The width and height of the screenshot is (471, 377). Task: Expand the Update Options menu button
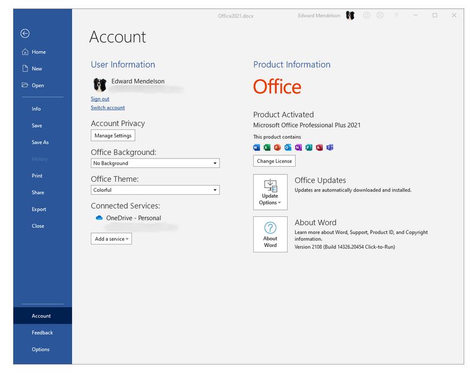pyautogui.click(x=270, y=192)
